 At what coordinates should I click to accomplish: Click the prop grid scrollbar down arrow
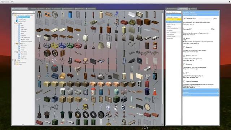pyautogui.click(x=162, y=124)
